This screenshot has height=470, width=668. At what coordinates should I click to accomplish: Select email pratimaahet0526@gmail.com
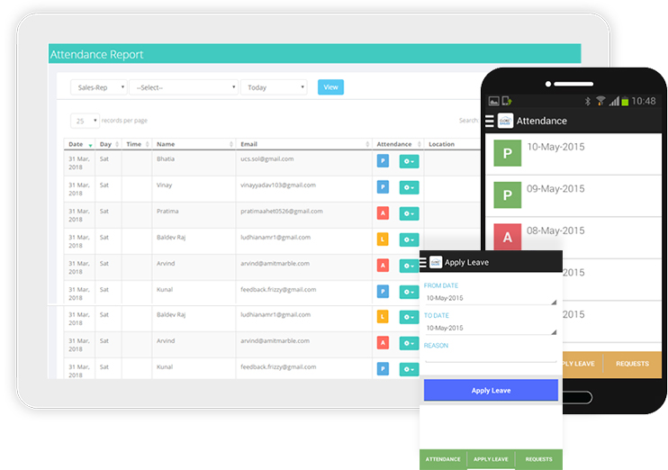(282, 211)
